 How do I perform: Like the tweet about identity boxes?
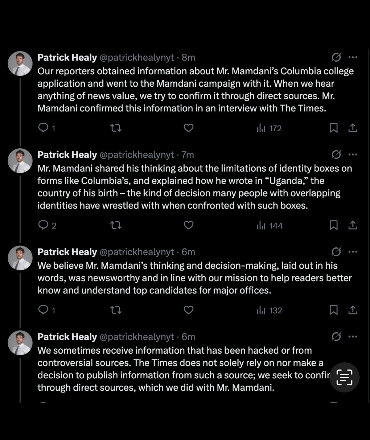click(x=188, y=225)
